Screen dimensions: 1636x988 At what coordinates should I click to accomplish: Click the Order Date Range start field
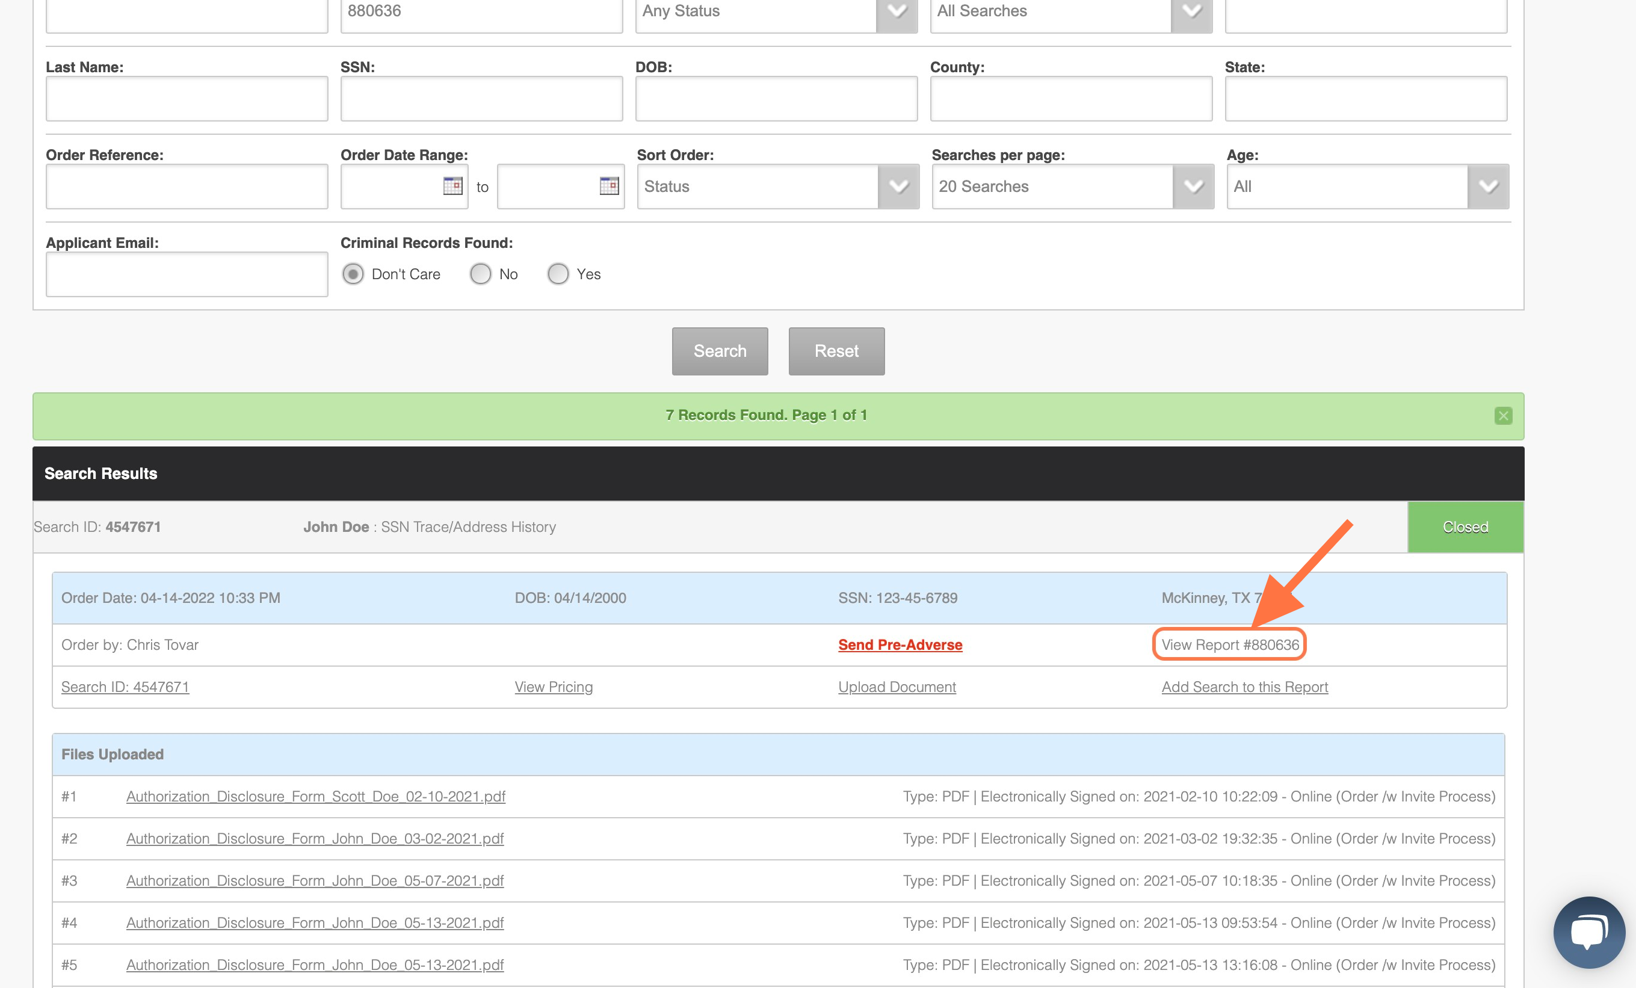404,187
